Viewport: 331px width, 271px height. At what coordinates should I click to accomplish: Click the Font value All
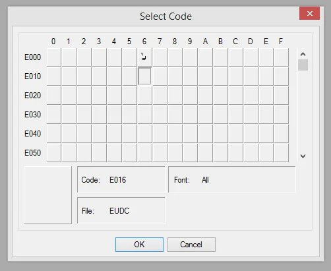click(205, 180)
